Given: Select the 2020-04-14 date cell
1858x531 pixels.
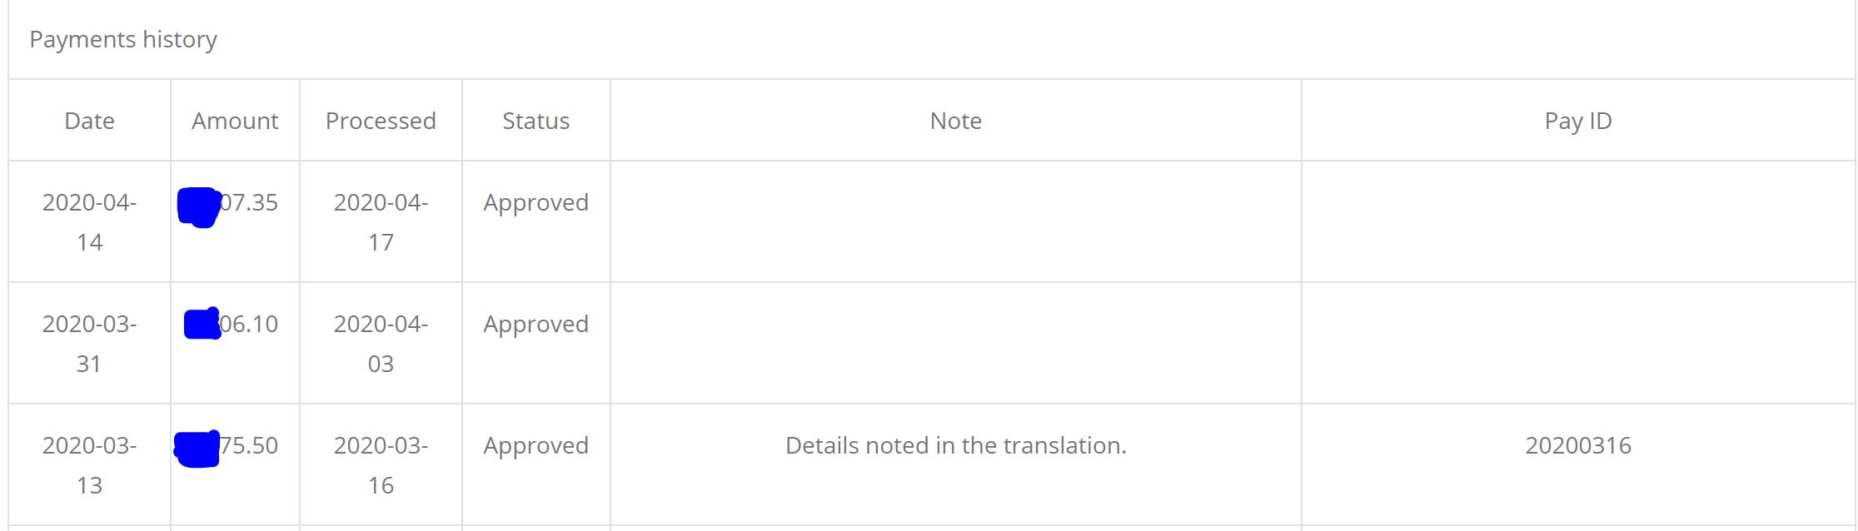Looking at the screenshot, I should pyautogui.click(x=89, y=221).
